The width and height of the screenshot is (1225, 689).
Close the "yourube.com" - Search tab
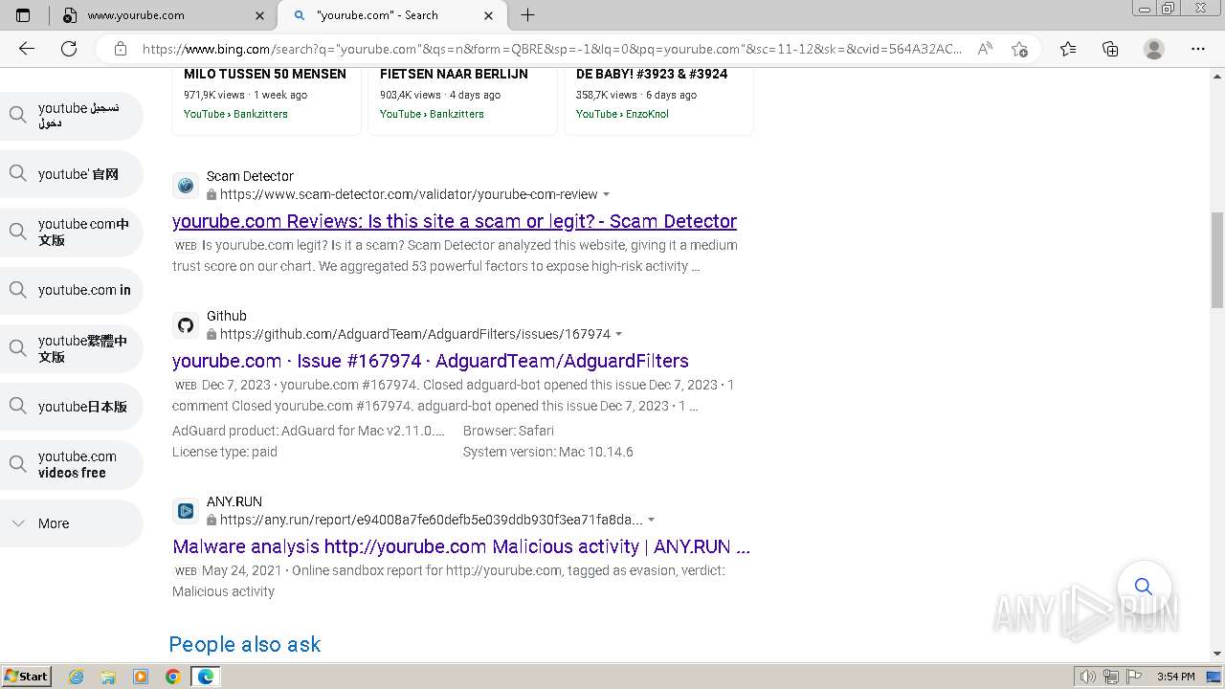(x=489, y=15)
